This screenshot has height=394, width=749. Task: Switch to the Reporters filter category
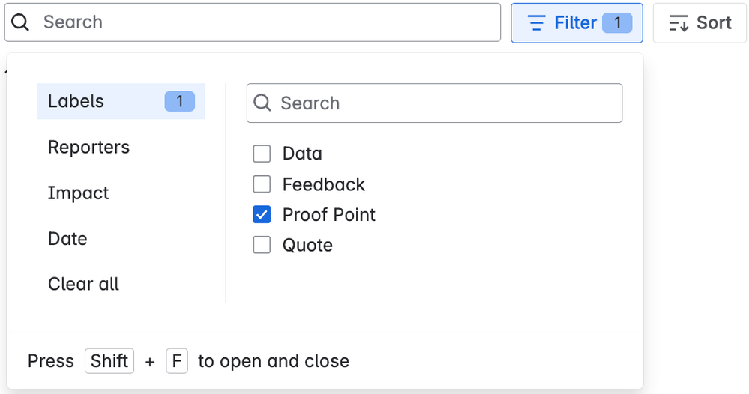pyautogui.click(x=88, y=148)
